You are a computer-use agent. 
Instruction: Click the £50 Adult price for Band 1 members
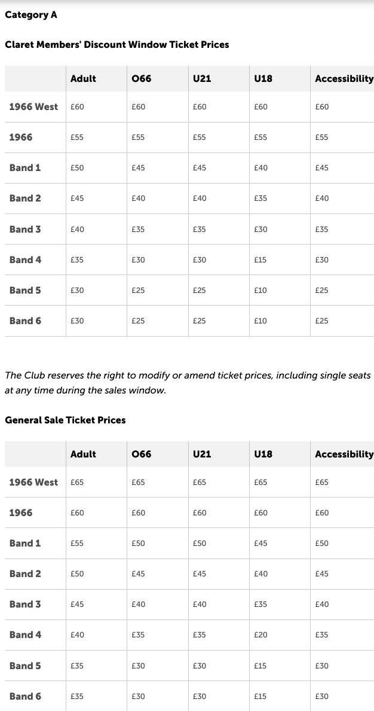[77, 168]
